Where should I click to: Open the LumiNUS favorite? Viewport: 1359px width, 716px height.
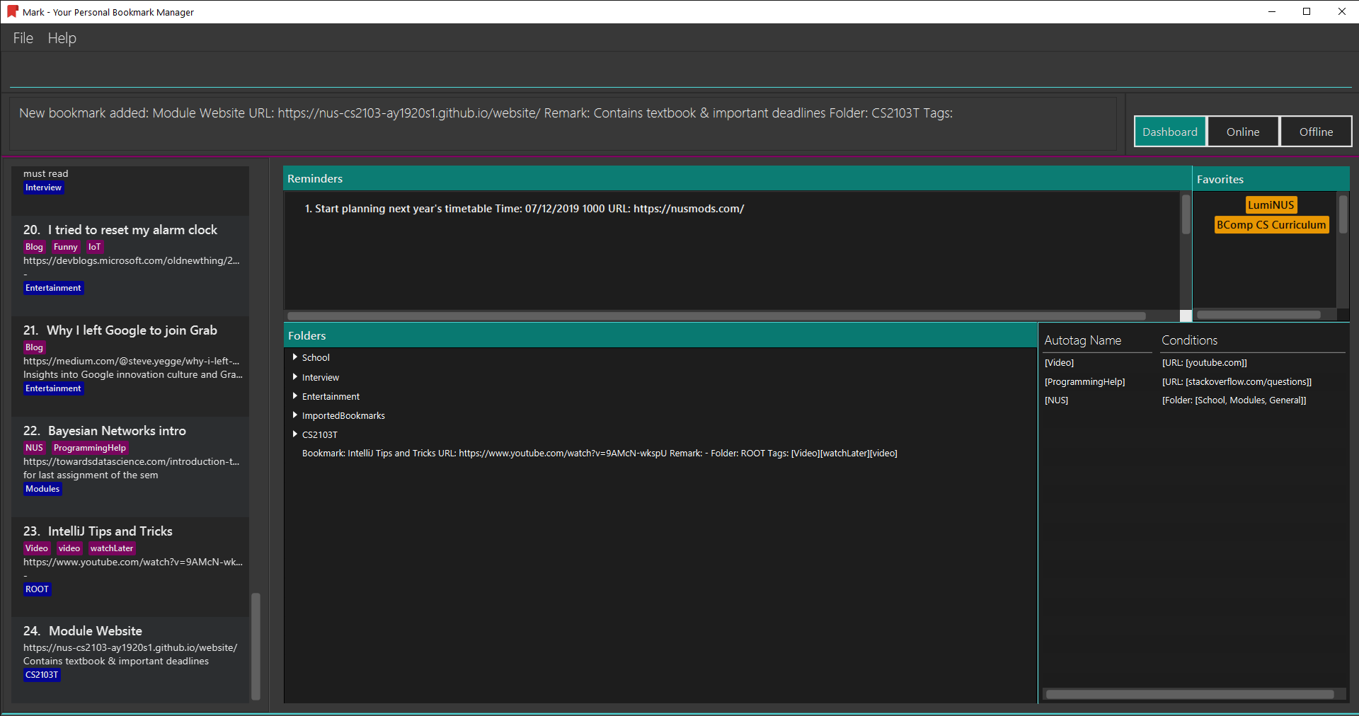coord(1271,205)
